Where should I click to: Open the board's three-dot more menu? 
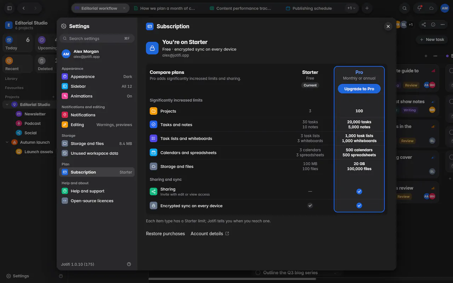pos(442,24)
